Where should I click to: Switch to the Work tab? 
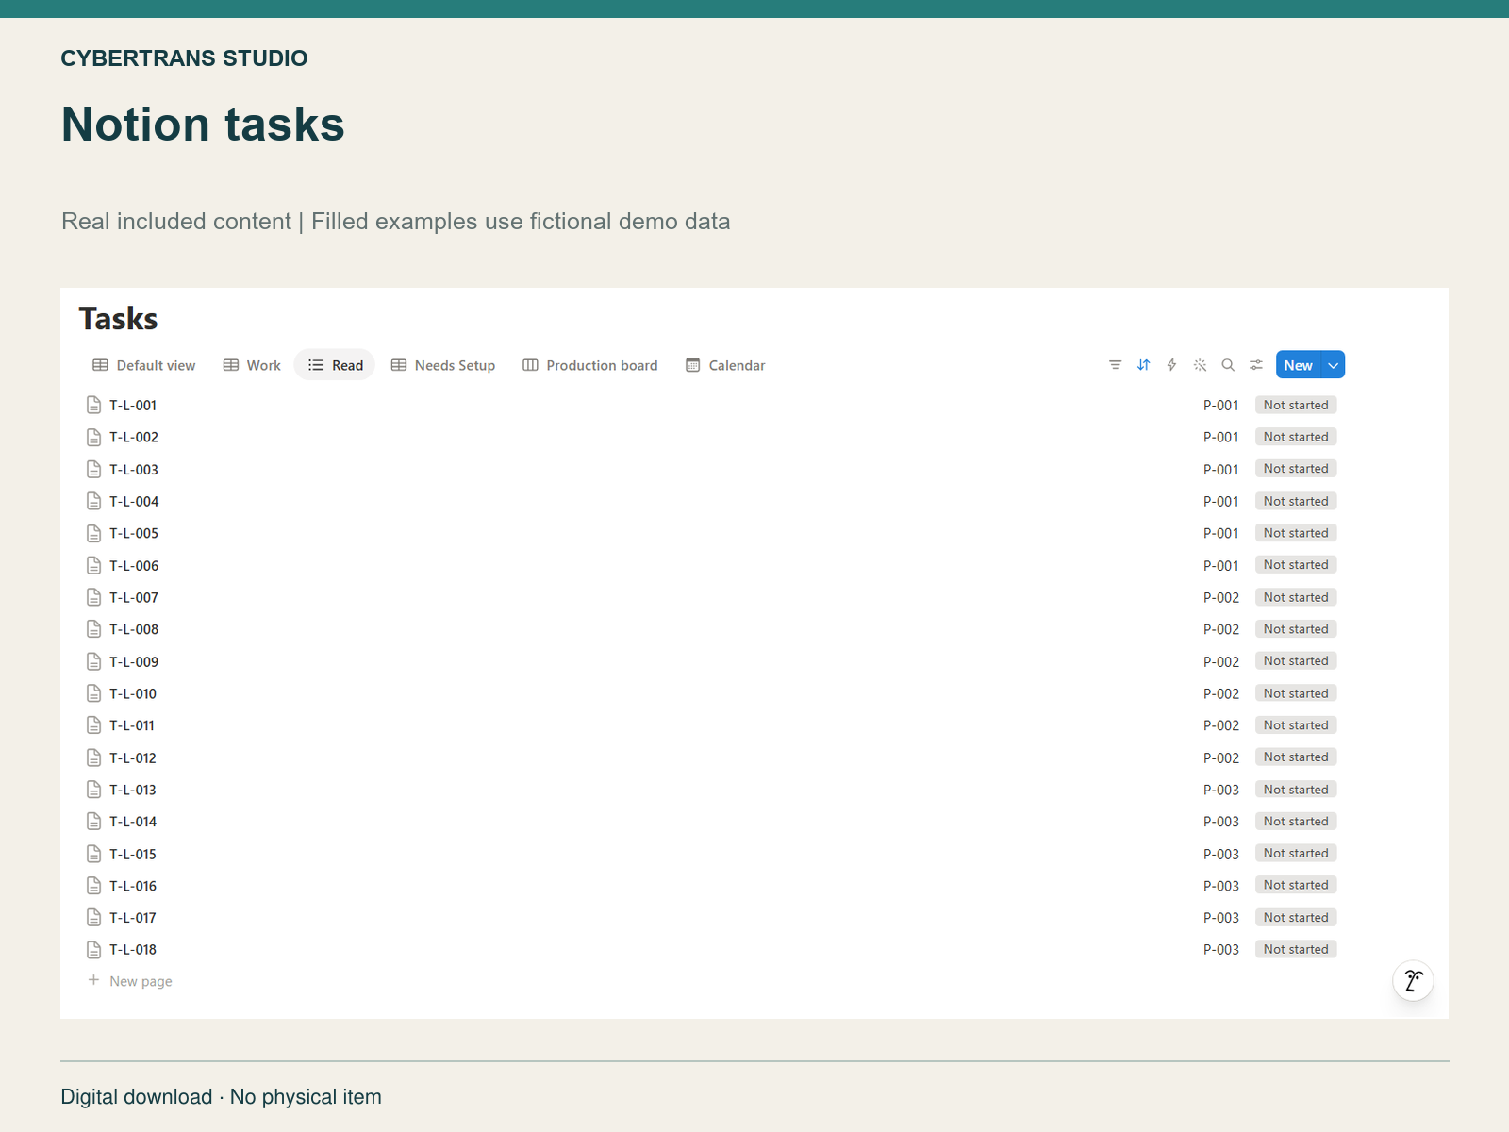coord(252,365)
